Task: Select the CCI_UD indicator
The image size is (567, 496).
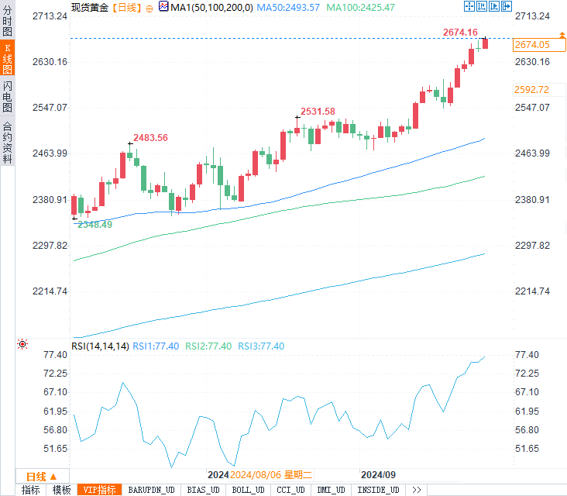Action: tap(290, 490)
